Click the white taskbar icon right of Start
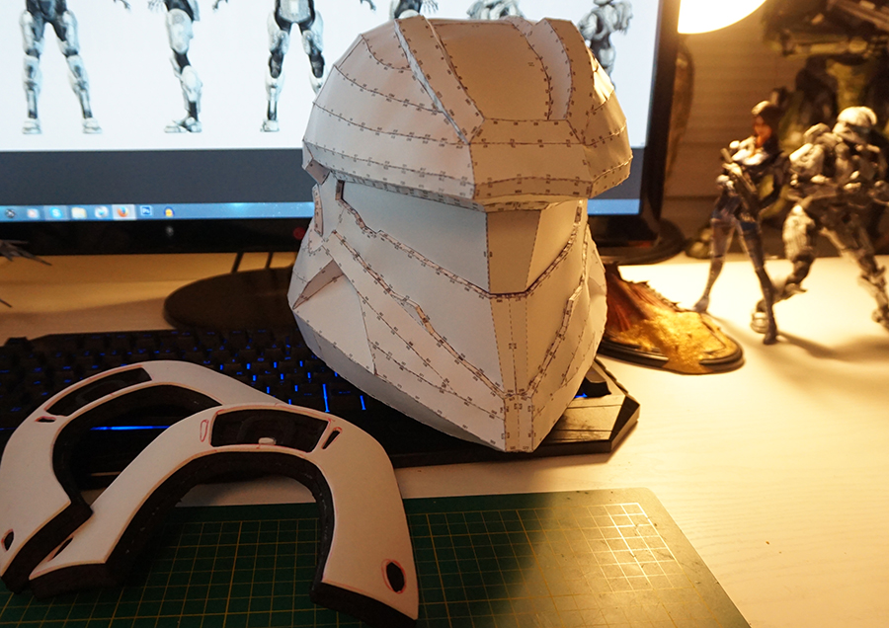Viewport: 889px width, 628px height. (x=33, y=213)
